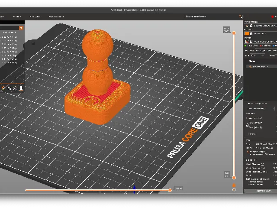Open the Printables tab
This screenshot has height=208, width=277.
[x=35, y=17]
